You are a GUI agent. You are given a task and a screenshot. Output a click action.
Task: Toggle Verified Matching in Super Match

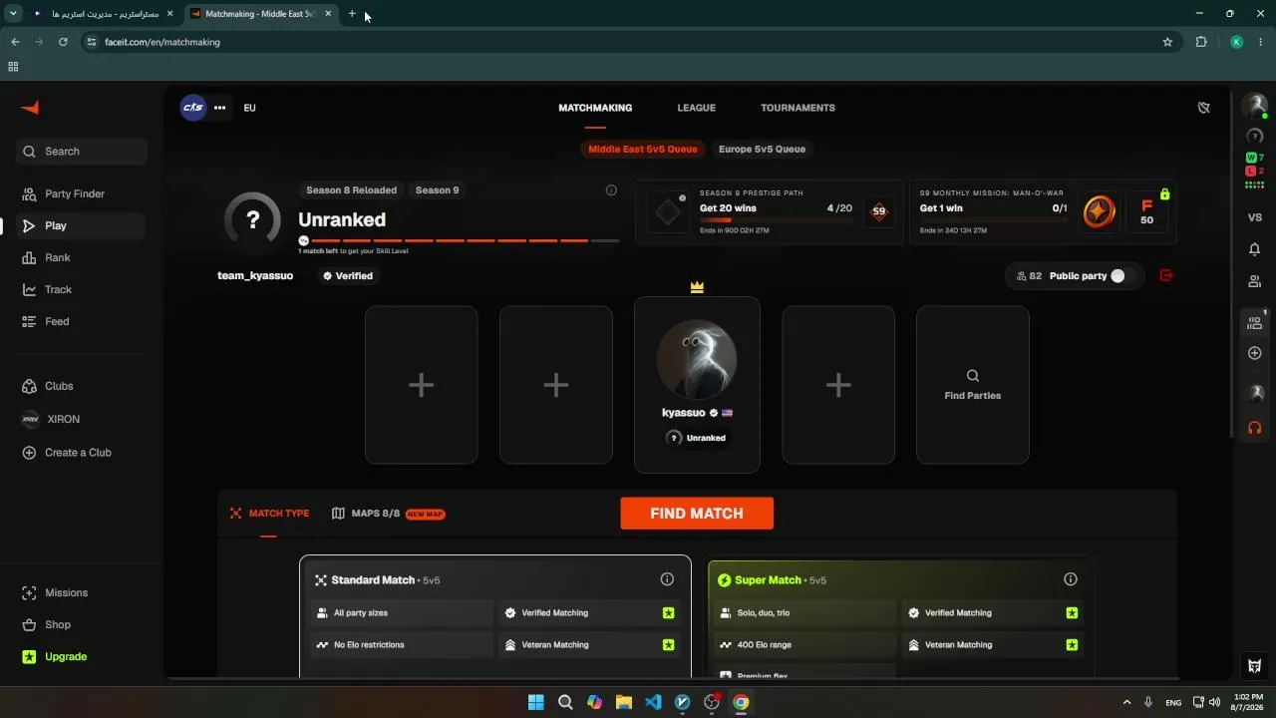pos(1072,613)
